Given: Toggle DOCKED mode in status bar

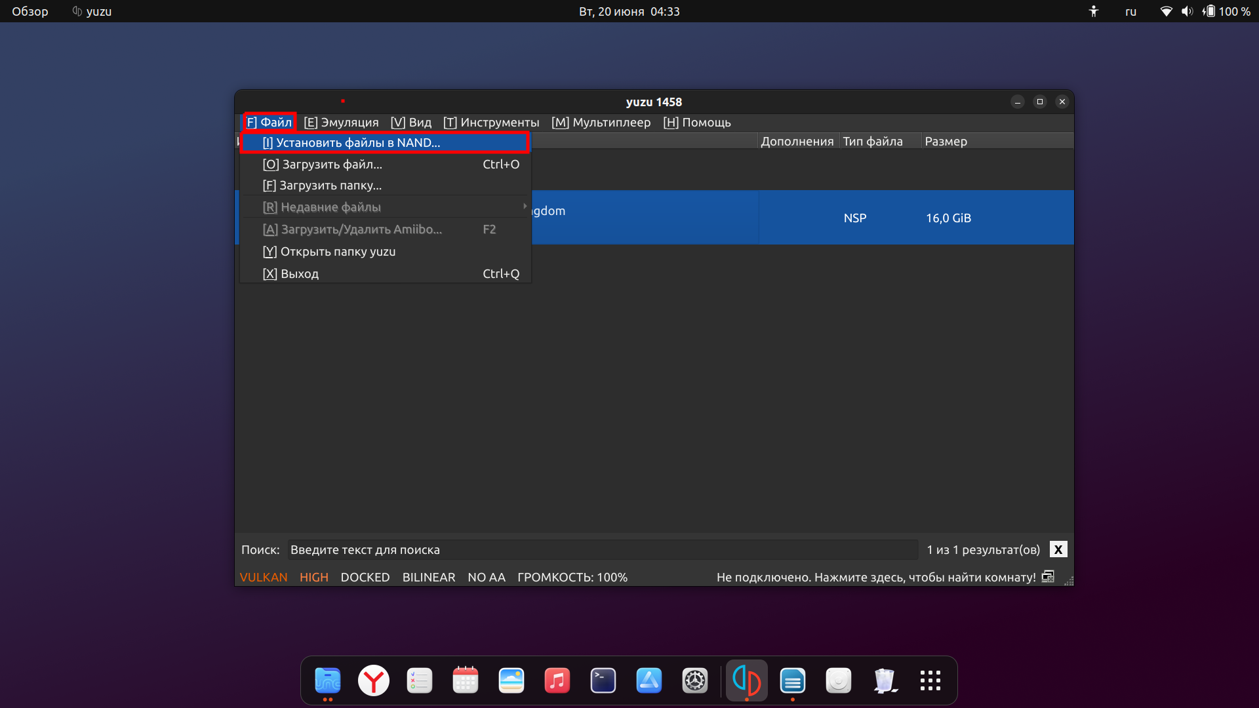Looking at the screenshot, I should pyautogui.click(x=365, y=577).
